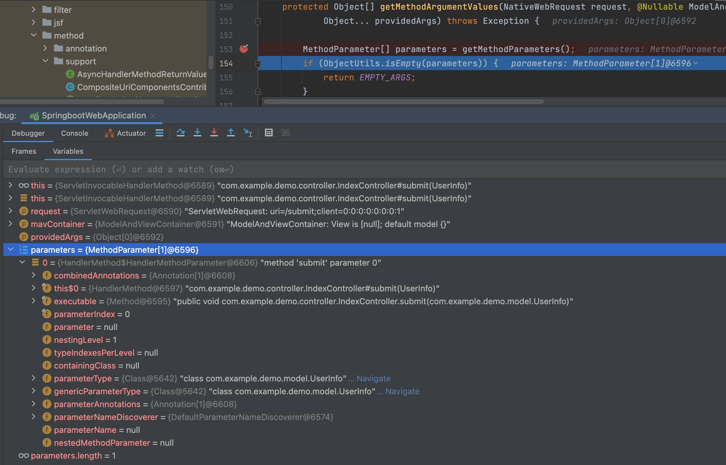
Task: Toggle fold marker at line 154
Action: 258,64
